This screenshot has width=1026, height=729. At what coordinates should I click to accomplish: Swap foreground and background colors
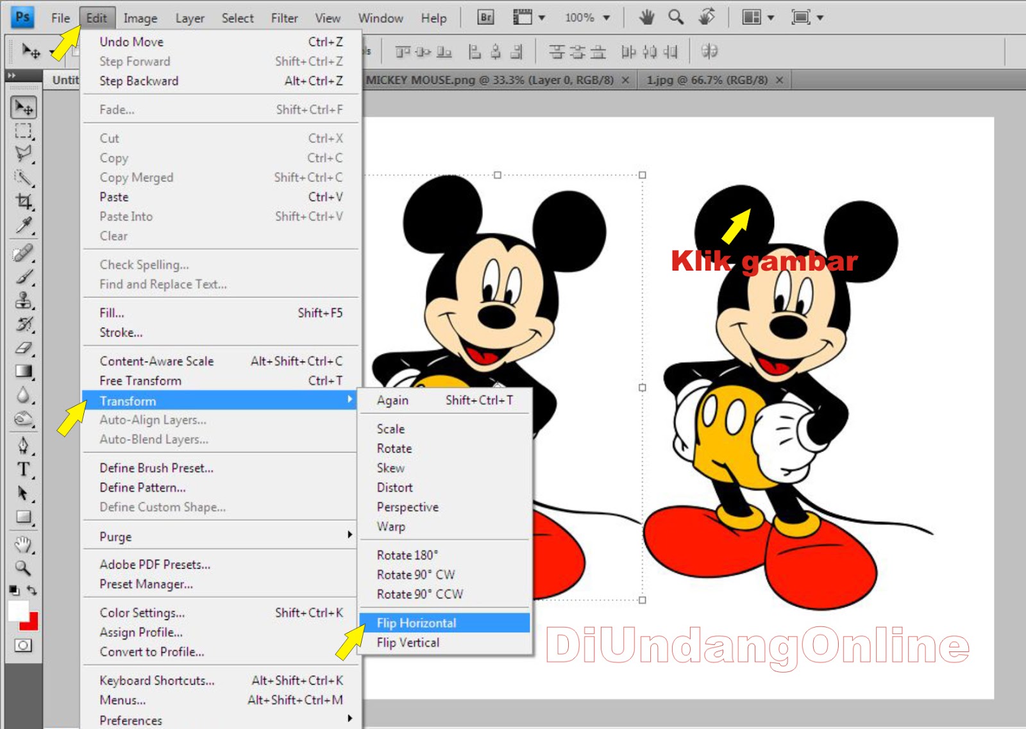tap(32, 589)
